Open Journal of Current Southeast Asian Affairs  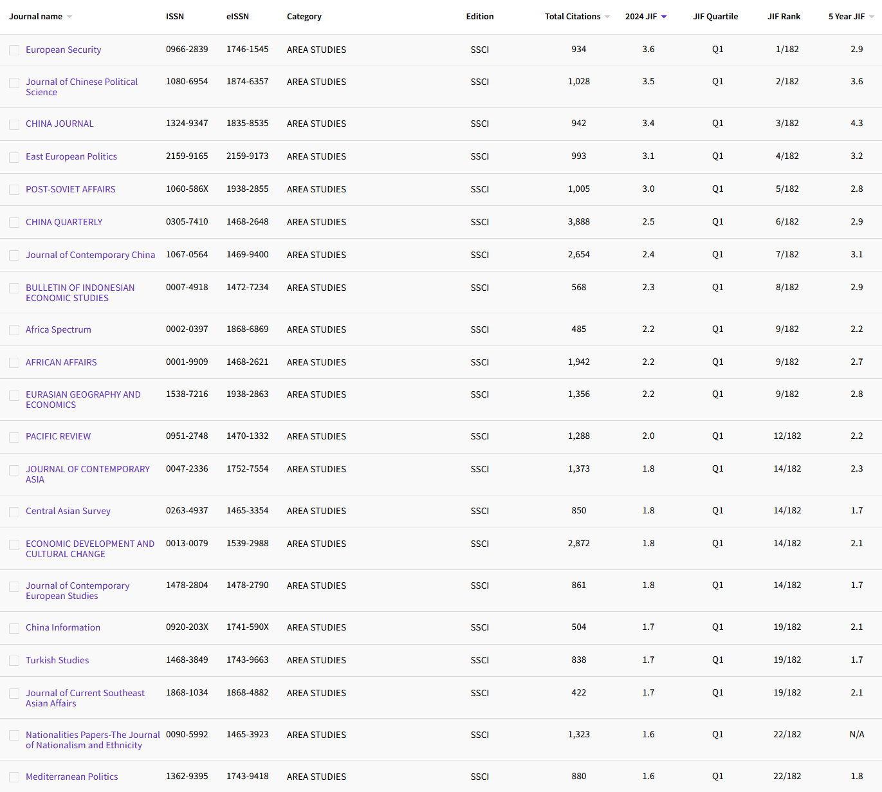(85, 698)
